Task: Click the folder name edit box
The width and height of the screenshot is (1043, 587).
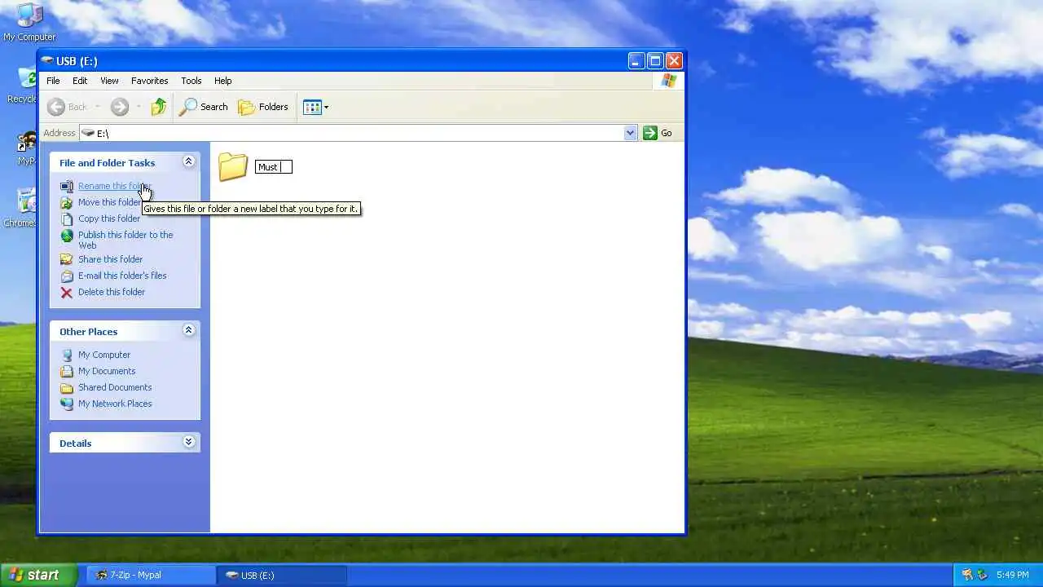Action: click(x=274, y=166)
